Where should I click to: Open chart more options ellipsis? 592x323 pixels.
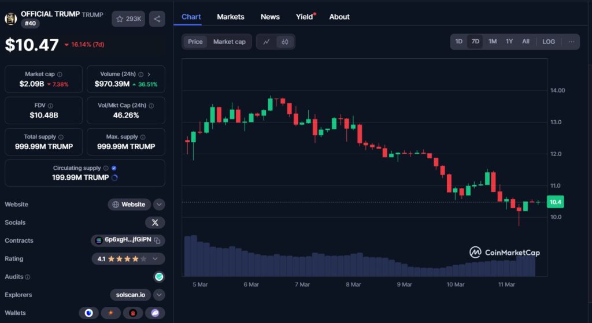coord(571,42)
